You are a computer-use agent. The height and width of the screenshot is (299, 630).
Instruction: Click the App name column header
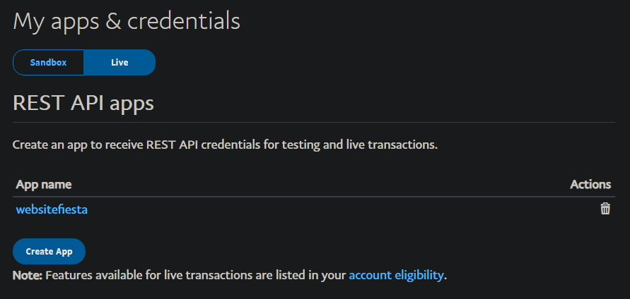(x=43, y=185)
